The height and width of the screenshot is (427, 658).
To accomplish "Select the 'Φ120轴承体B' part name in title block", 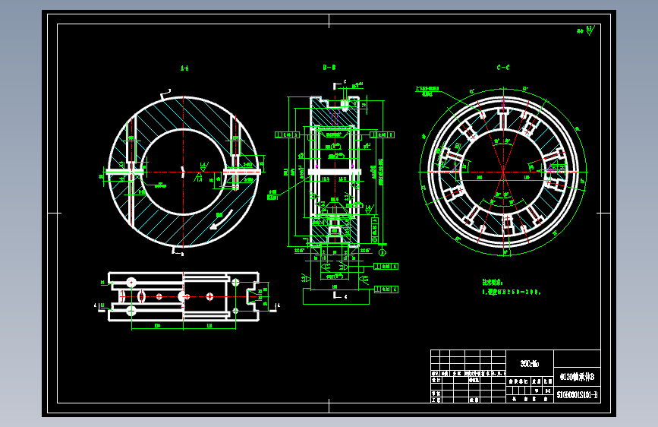I will [x=577, y=377].
